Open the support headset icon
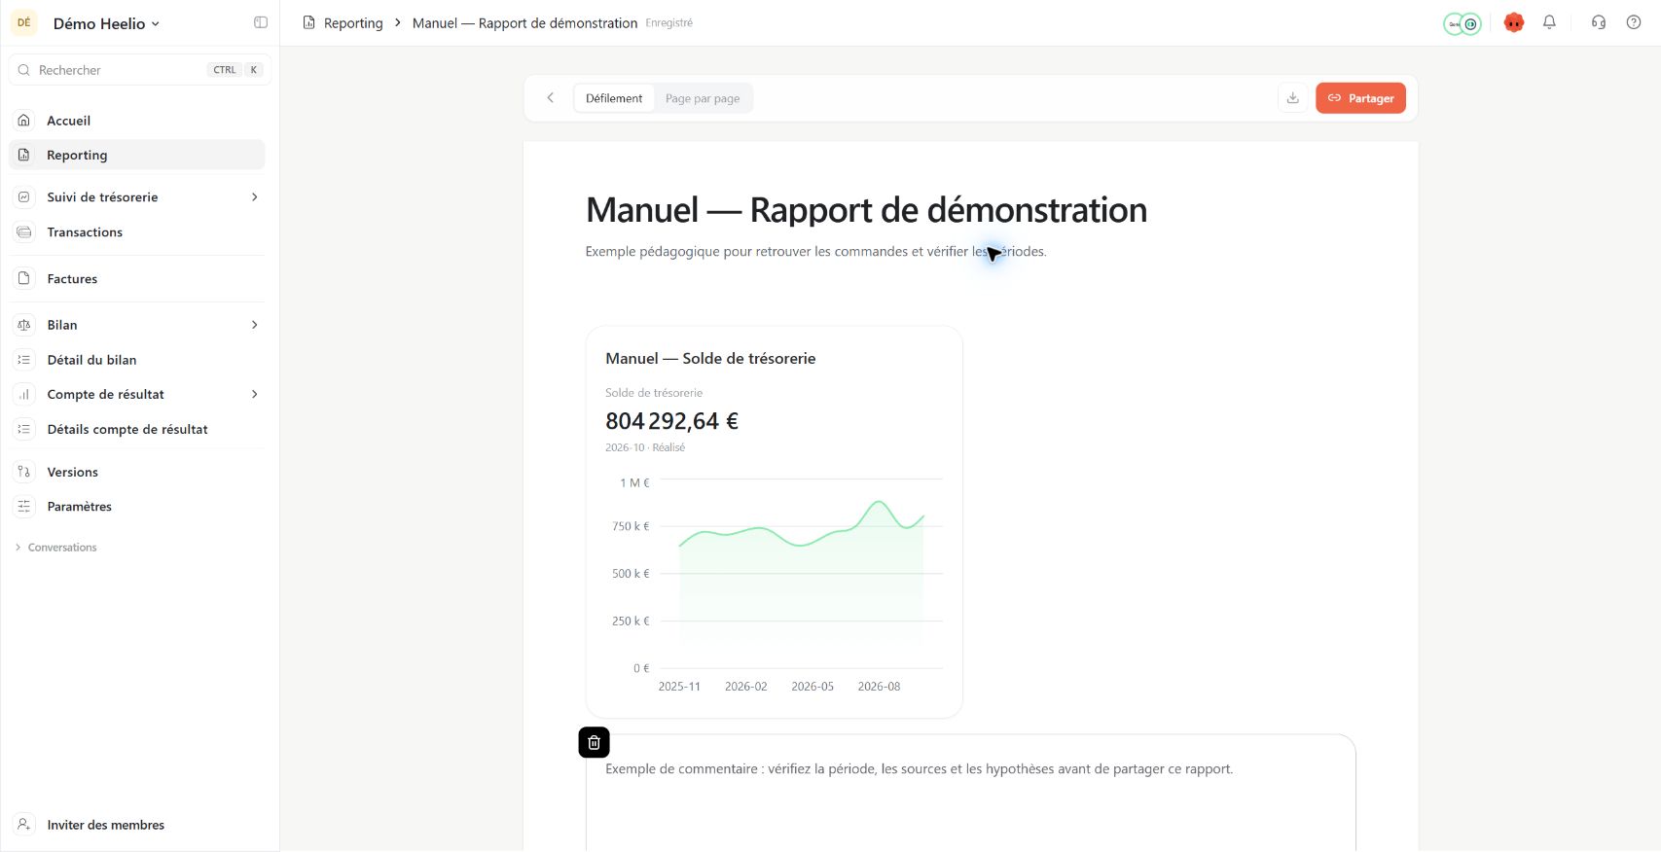The width and height of the screenshot is (1661, 852). tap(1599, 22)
